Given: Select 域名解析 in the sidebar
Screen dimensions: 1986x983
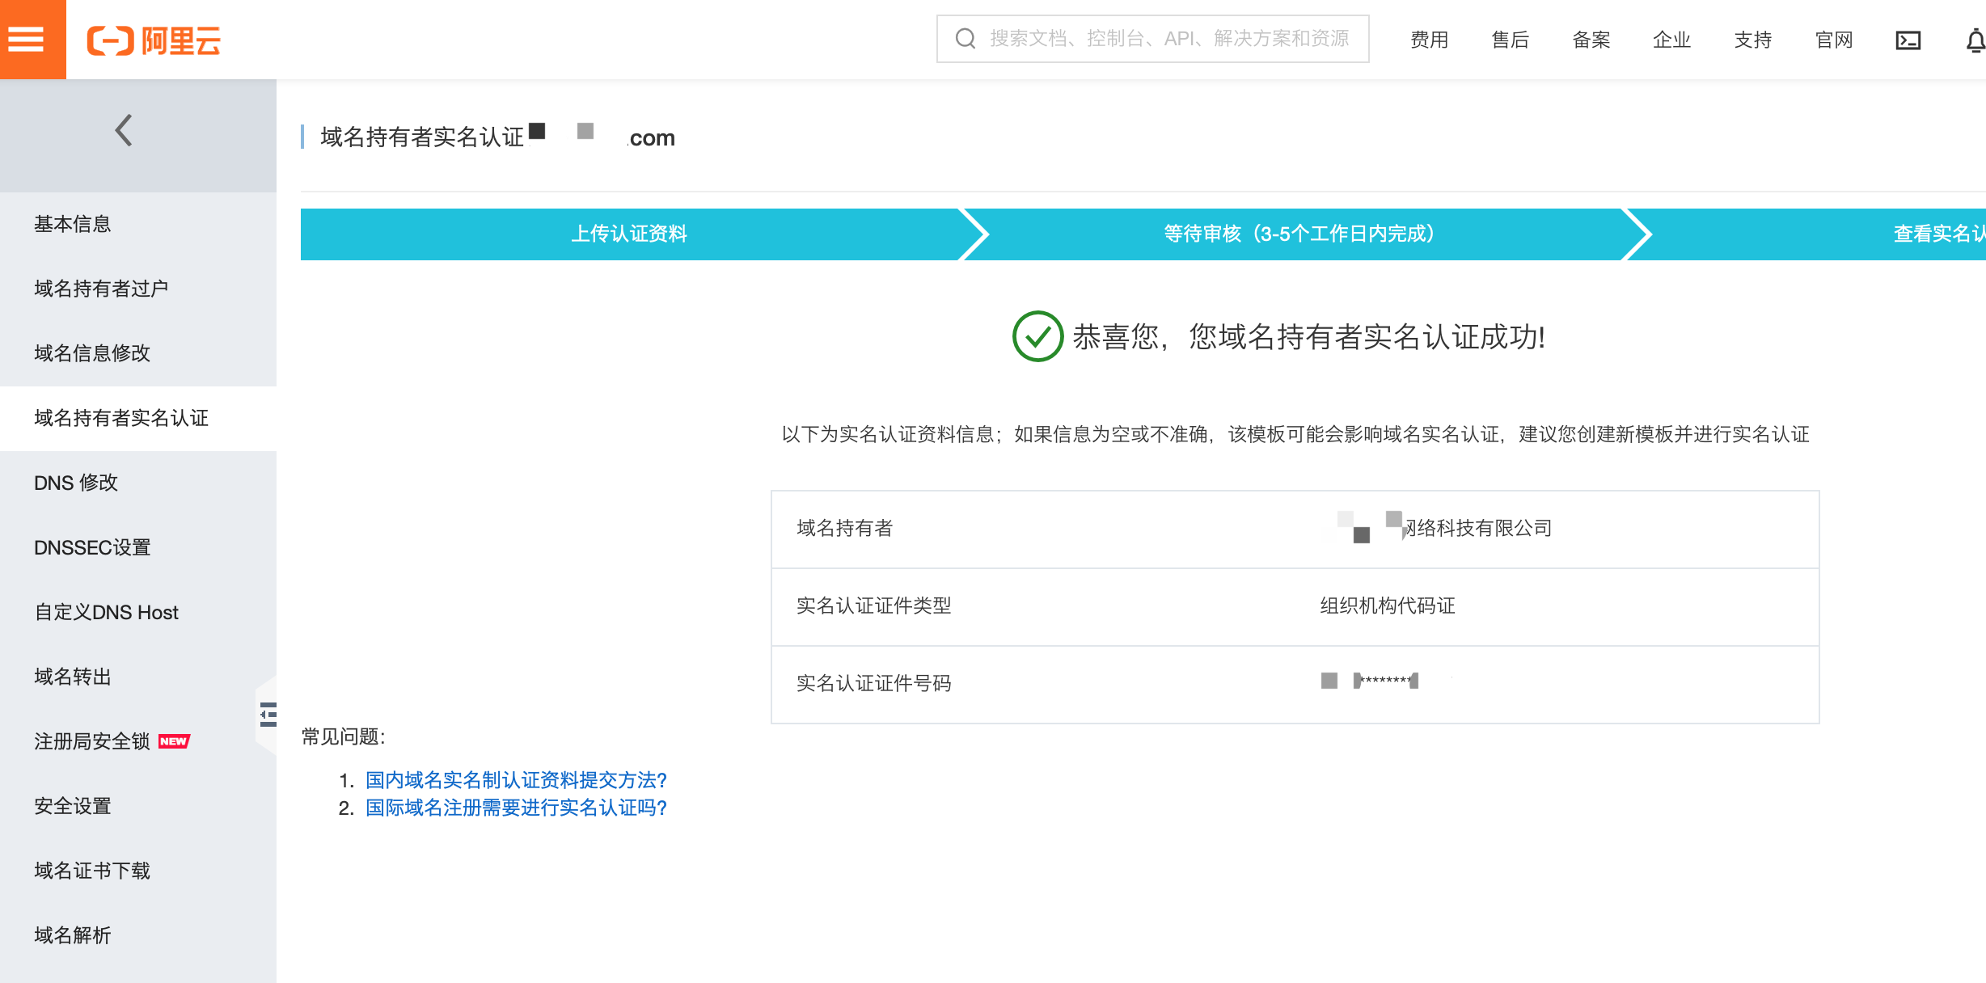Looking at the screenshot, I should pyautogui.click(x=71, y=935).
